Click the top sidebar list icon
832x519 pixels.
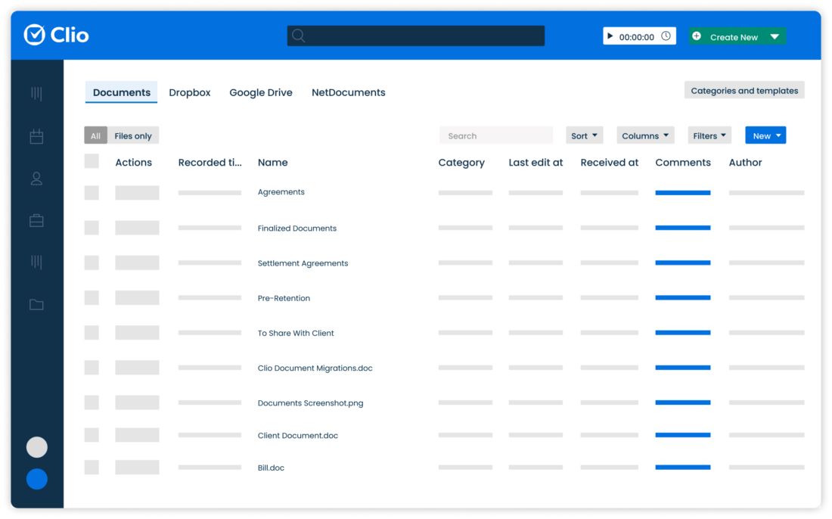pos(36,93)
